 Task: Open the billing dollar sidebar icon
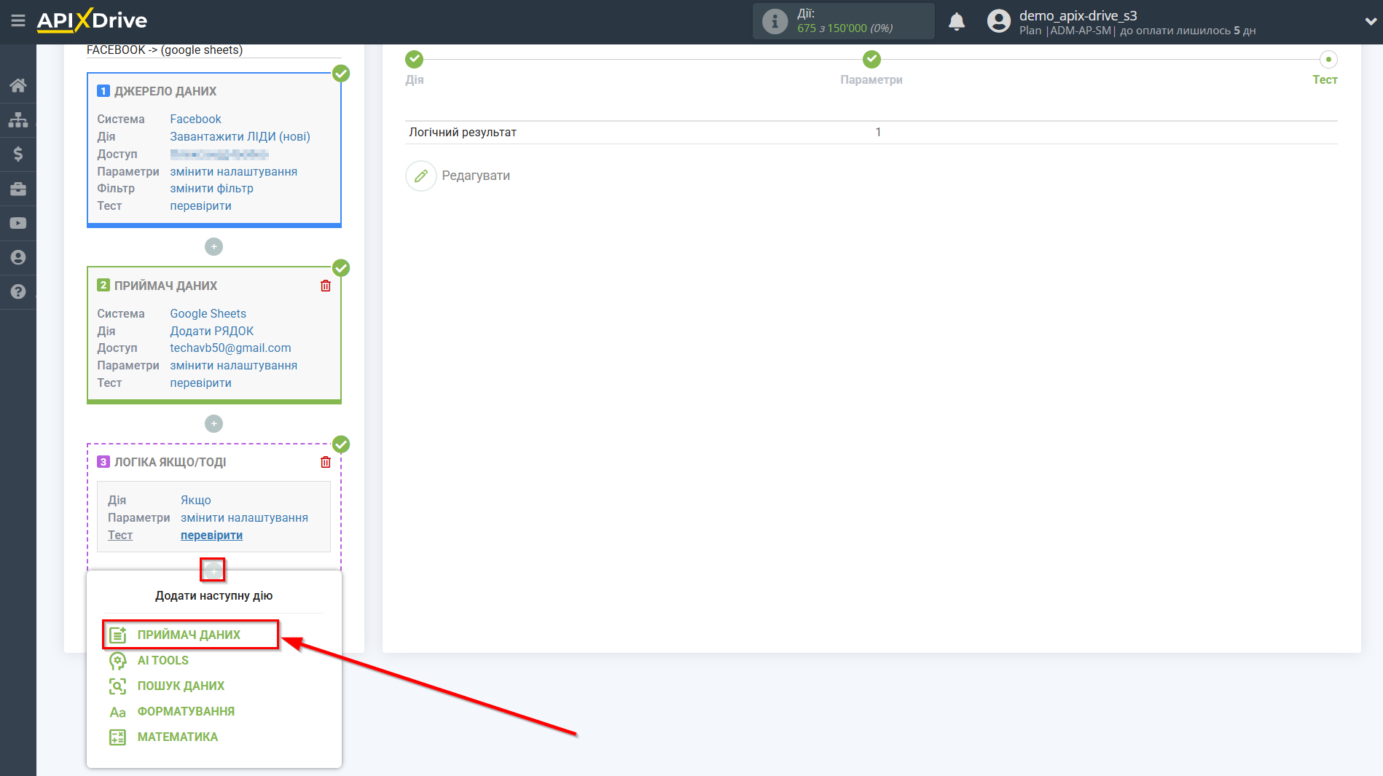(18, 154)
